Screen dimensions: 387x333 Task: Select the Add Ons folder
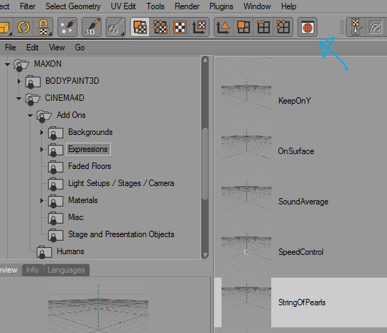[x=71, y=115]
